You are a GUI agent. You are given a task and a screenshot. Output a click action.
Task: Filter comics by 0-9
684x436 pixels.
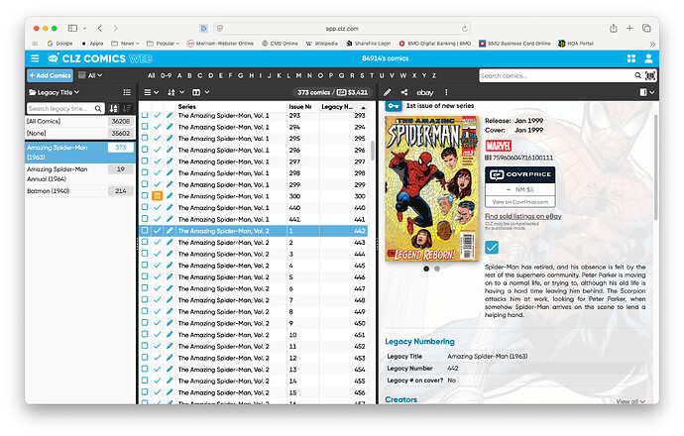point(166,76)
